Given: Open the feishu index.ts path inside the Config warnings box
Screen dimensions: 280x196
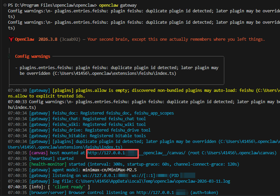Looking at the screenshot, I should pos(114,73).
